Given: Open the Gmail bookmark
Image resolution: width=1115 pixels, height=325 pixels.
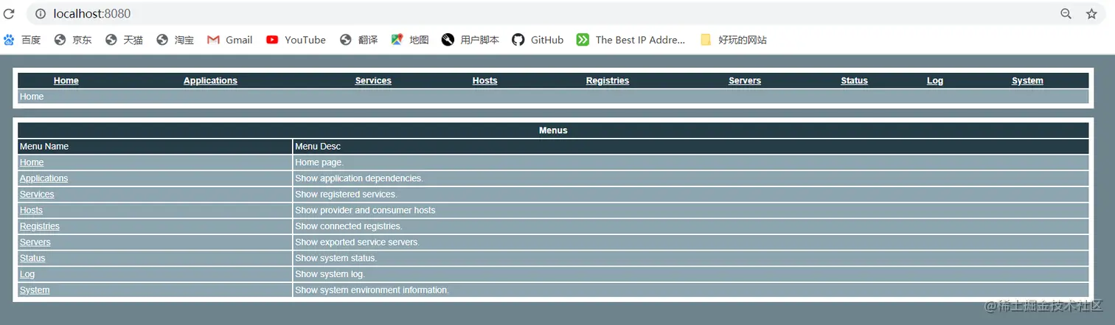Looking at the screenshot, I should point(230,40).
